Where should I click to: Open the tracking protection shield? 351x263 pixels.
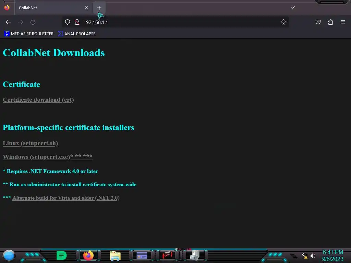[68, 22]
